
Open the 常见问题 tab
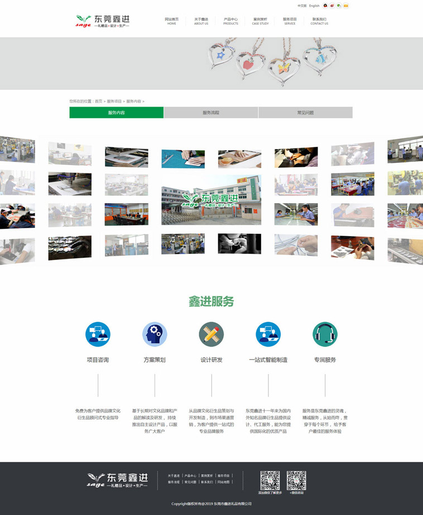pyautogui.click(x=305, y=113)
